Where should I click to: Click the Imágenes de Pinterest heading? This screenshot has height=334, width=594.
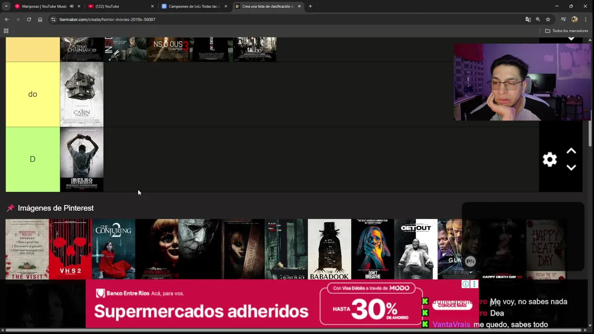[x=56, y=208]
